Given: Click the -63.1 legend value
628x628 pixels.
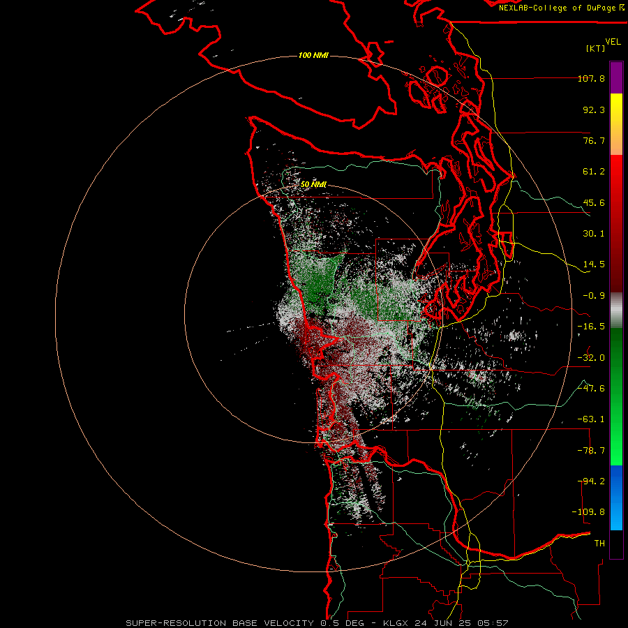Looking at the screenshot, I should [x=591, y=419].
